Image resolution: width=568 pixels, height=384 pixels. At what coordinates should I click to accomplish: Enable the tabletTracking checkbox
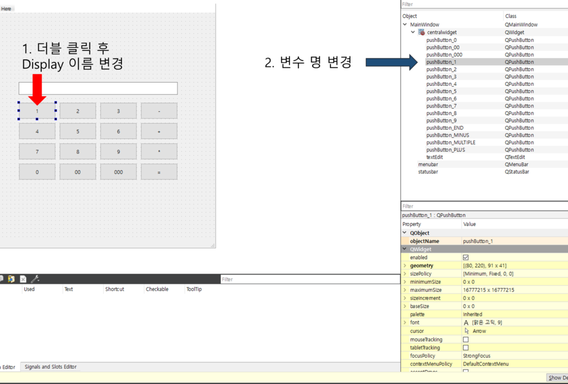[466, 347]
